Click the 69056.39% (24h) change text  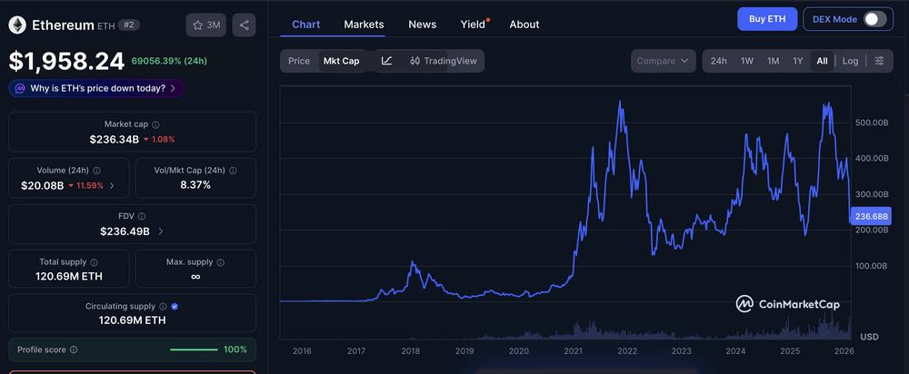click(169, 61)
